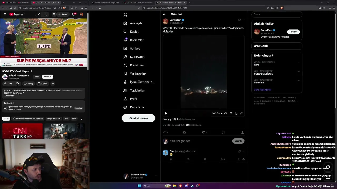This screenshot has width=337, height=189.
Task: Open more options for Kürt trend
Action: pyautogui.click(x=298, y=62)
